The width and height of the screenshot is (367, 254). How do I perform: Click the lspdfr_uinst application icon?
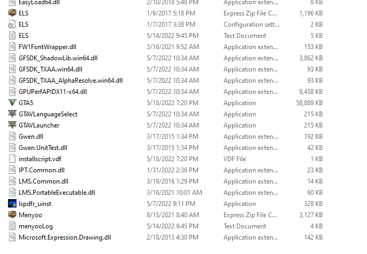coord(12,204)
